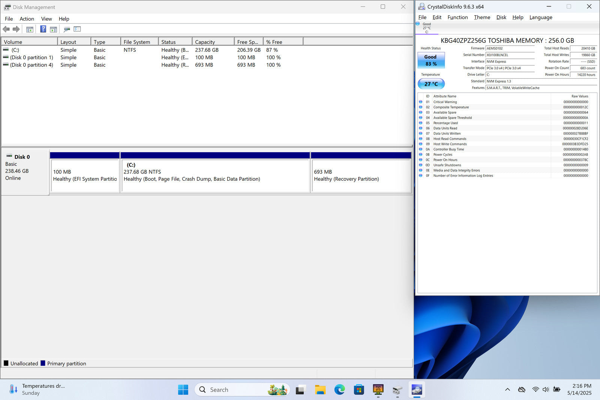The image size is (600, 400).
Task: Click the checklist icon in Disk Management toolbar
Action: pos(77,29)
